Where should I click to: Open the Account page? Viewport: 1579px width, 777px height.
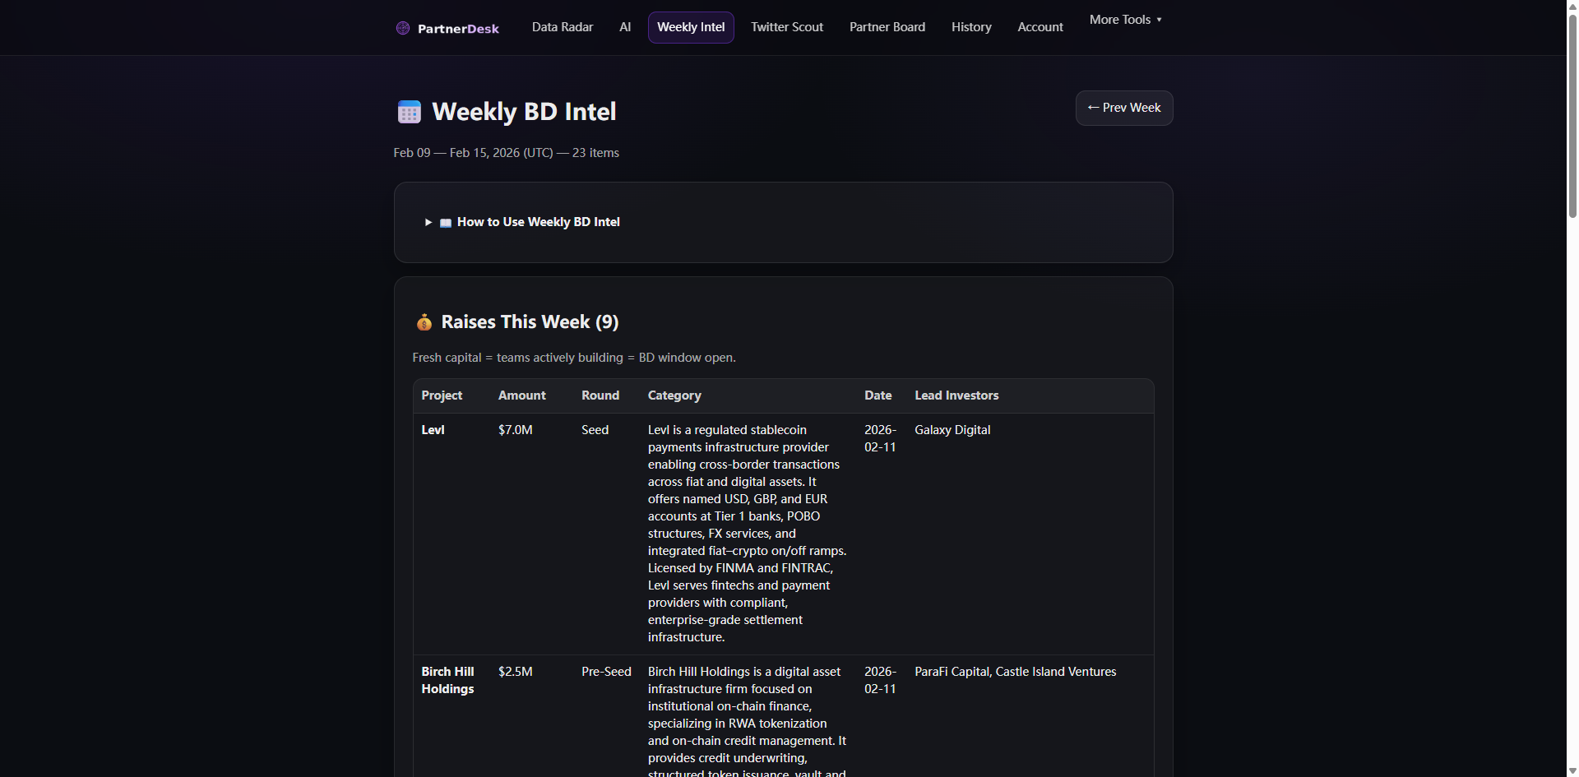(x=1040, y=27)
